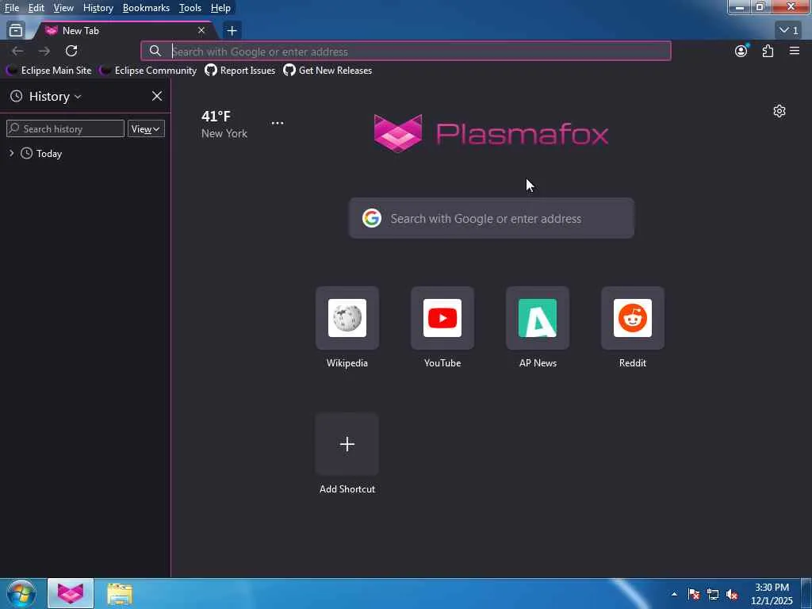Expand the Today history entry
Screen dimensions: 812x609
coord(11,153)
